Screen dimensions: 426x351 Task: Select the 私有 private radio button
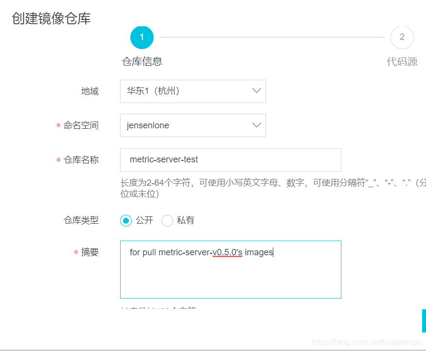[x=167, y=221]
